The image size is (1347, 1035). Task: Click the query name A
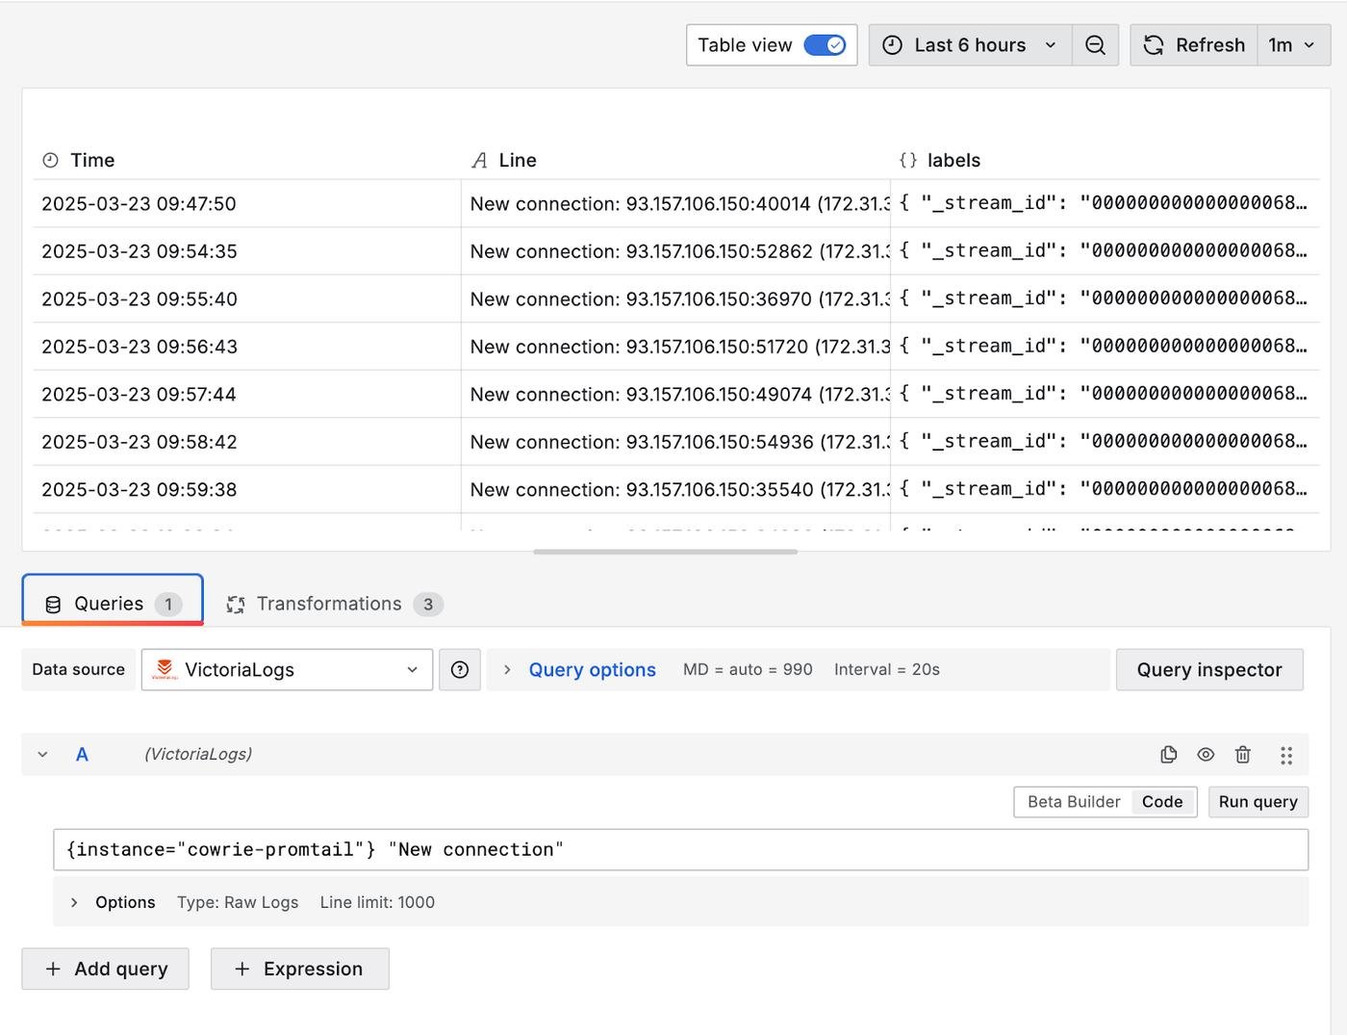(82, 755)
